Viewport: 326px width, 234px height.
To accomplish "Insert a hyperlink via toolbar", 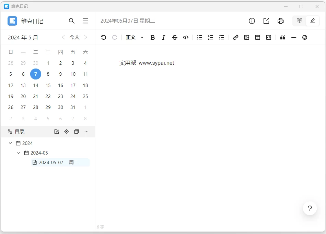I will click(236, 37).
